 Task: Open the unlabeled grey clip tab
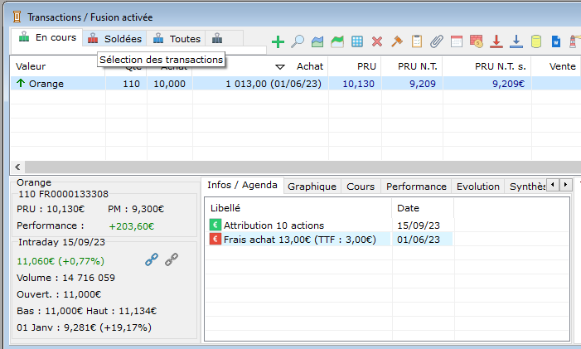[224, 38]
